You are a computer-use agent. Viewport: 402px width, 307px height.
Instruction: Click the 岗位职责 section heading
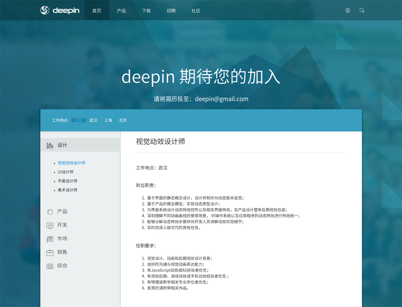pos(146,185)
